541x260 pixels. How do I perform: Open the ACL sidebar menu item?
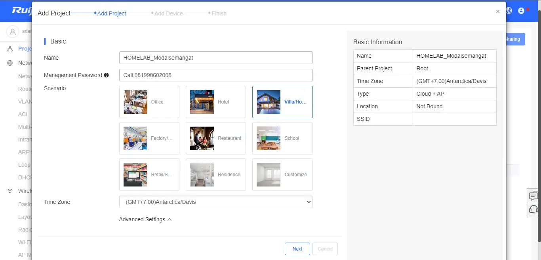(x=24, y=114)
